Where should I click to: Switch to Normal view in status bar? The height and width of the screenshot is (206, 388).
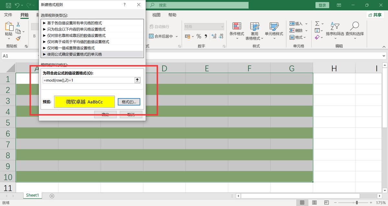tap(302, 202)
